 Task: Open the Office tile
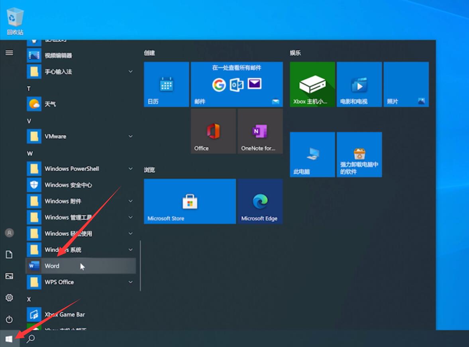pyautogui.click(x=213, y=131)
